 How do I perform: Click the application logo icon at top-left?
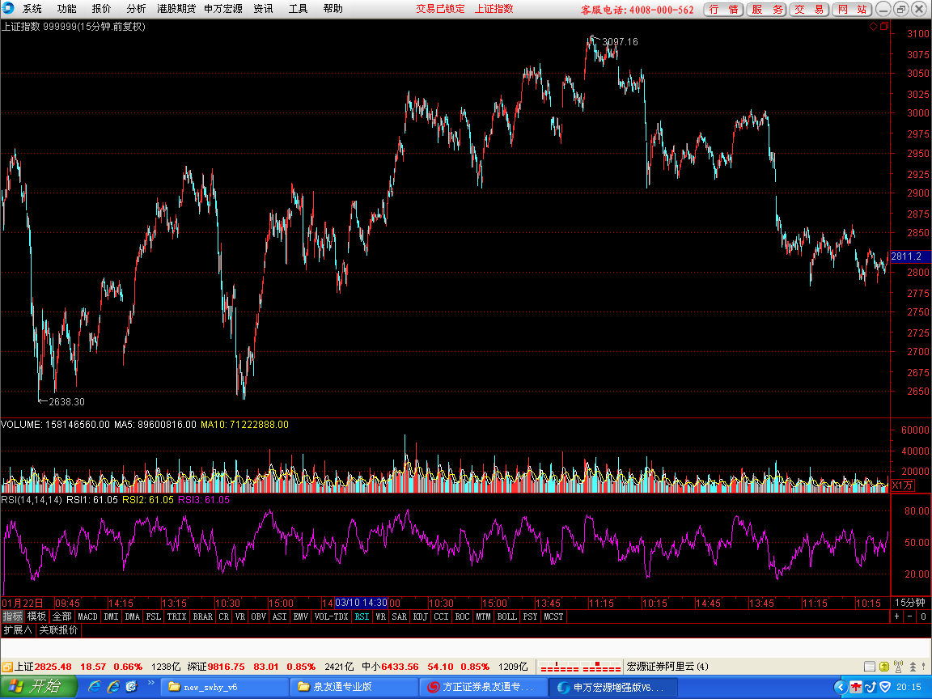pyautogui.click(x=8, y=8)
